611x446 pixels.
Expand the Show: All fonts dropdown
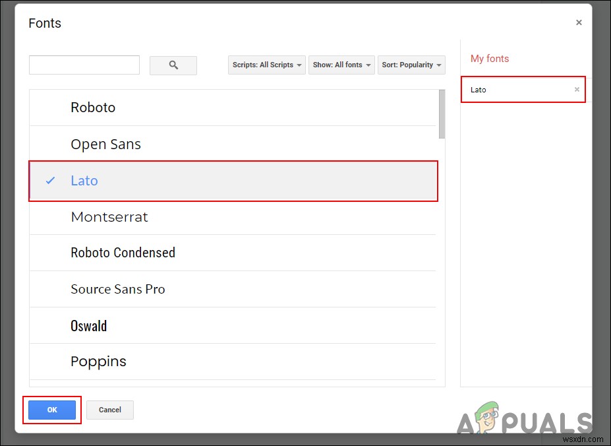pyautogui.click(x=341, y=65)
